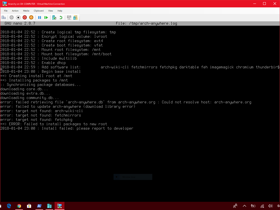
Task: Revert the VM with the green arrow
Action: click(61, 17)
